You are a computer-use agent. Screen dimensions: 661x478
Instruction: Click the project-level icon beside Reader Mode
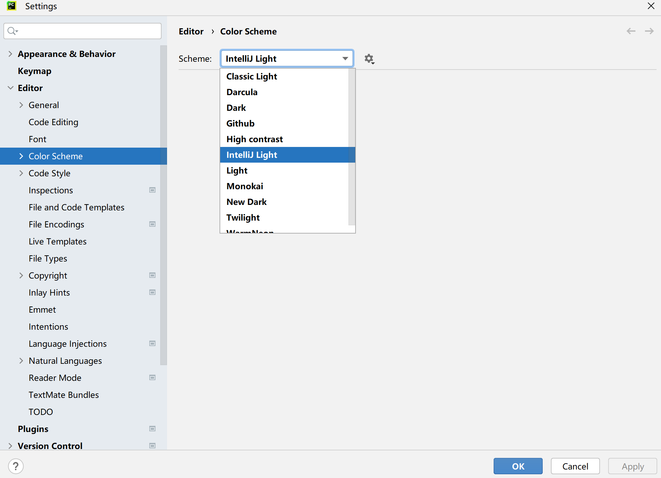click(x=152, y=377)
